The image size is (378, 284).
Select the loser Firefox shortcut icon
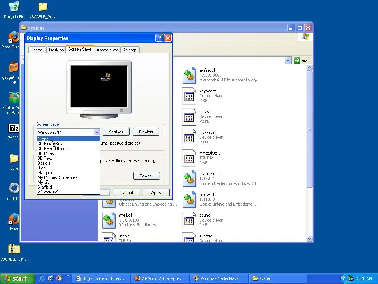(14, 219)
